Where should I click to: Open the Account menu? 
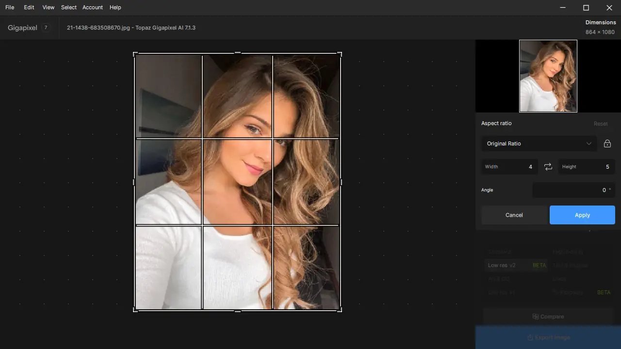pos(93,7)
